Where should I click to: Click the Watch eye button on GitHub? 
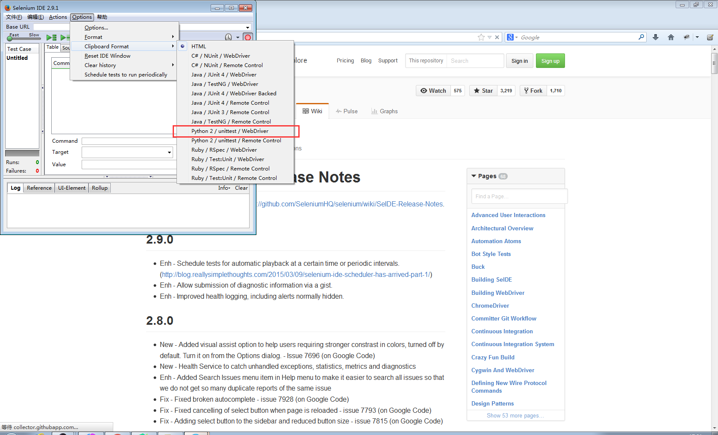point(433,91)
